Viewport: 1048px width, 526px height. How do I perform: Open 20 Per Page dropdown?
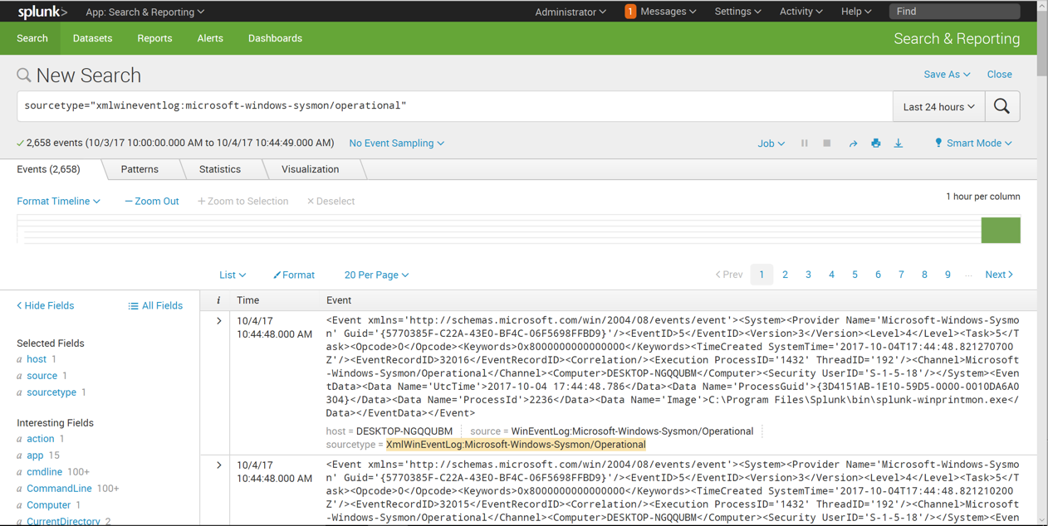pyautogui.click(x=376, y=275)
